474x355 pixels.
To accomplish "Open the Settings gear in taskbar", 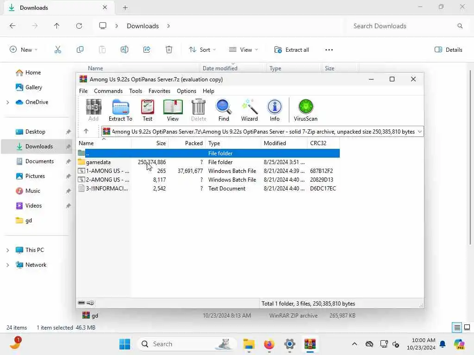I will [x=290, y=344].
